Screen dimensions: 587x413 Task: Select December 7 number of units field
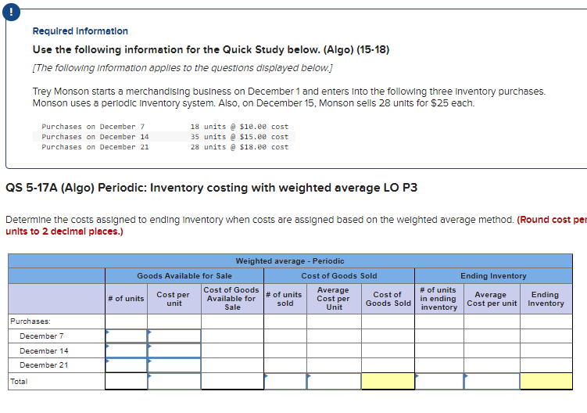pyautogui.click(x=126, y=336)
